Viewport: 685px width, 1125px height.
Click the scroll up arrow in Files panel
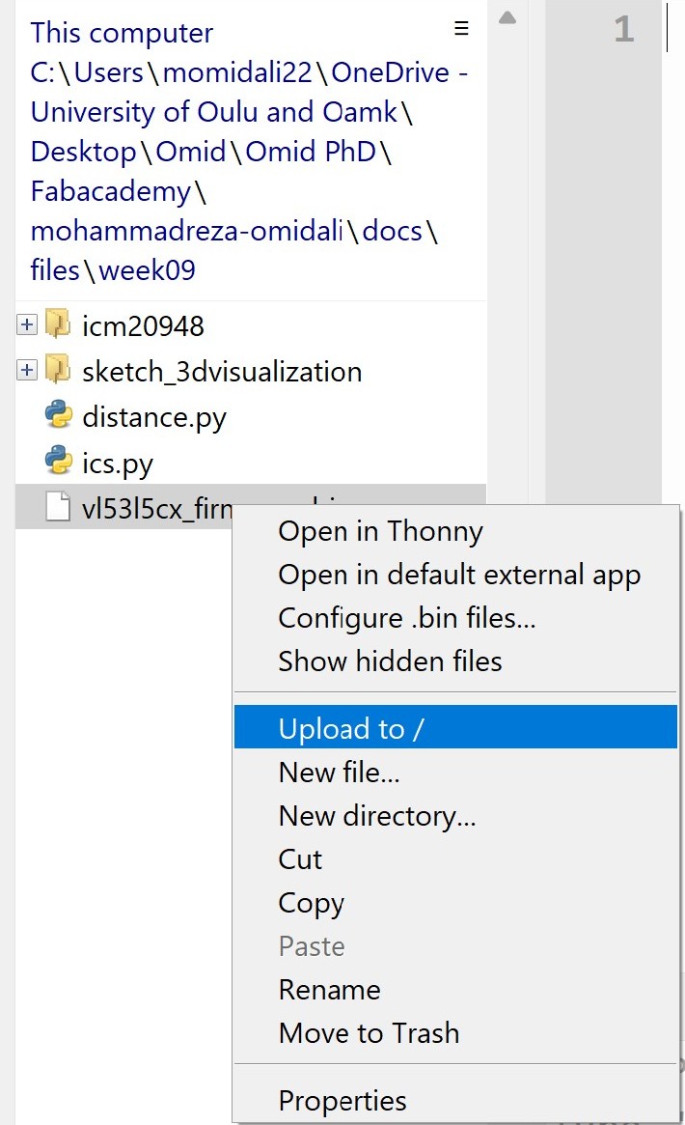[x=507, y=17]
